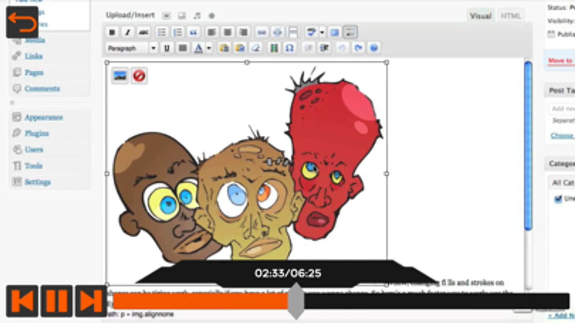
Task: Click the underline formatting button
Action: pos(166,48)
